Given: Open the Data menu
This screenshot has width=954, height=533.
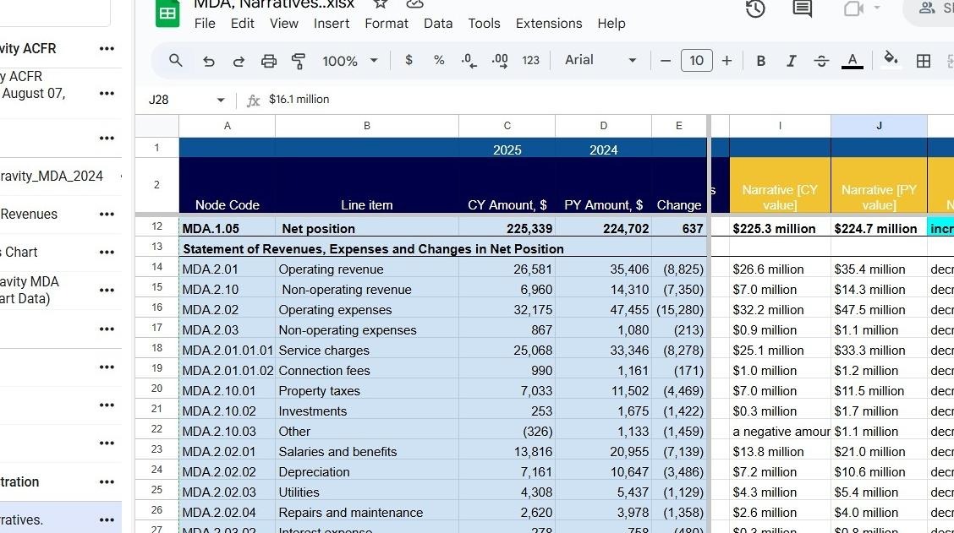Looking at the screenshot, I should [438, 23].
